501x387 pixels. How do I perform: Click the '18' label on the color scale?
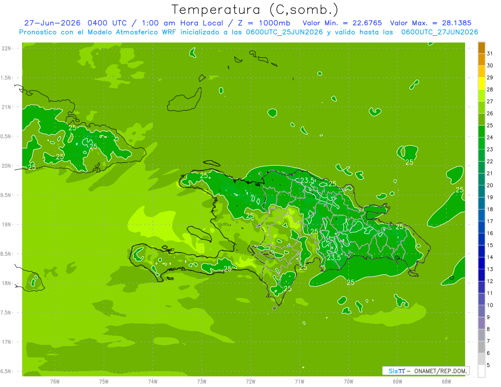point(490,209)
